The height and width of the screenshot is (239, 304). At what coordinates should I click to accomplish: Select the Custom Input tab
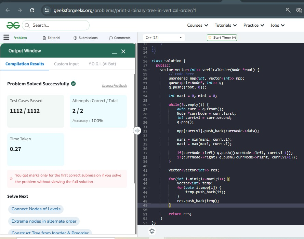coord(66,64)
